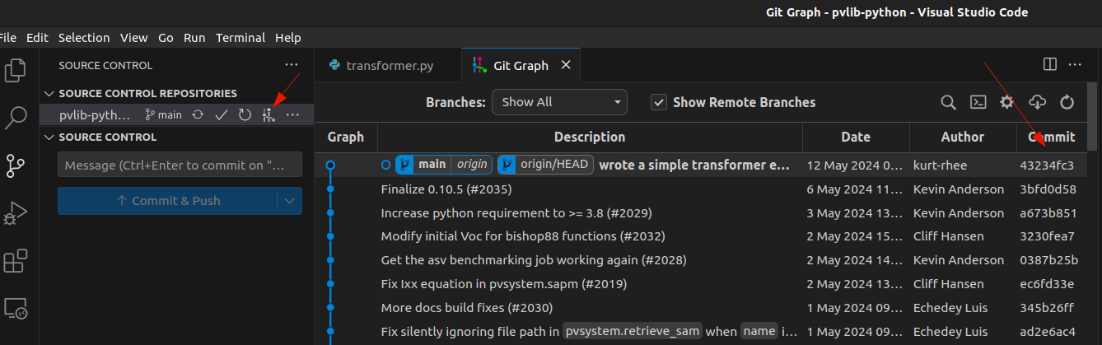The height and width of the screenshot is (345, 1102).
Task: Click the origin/HEAD remote branch label
Action: 545,165
